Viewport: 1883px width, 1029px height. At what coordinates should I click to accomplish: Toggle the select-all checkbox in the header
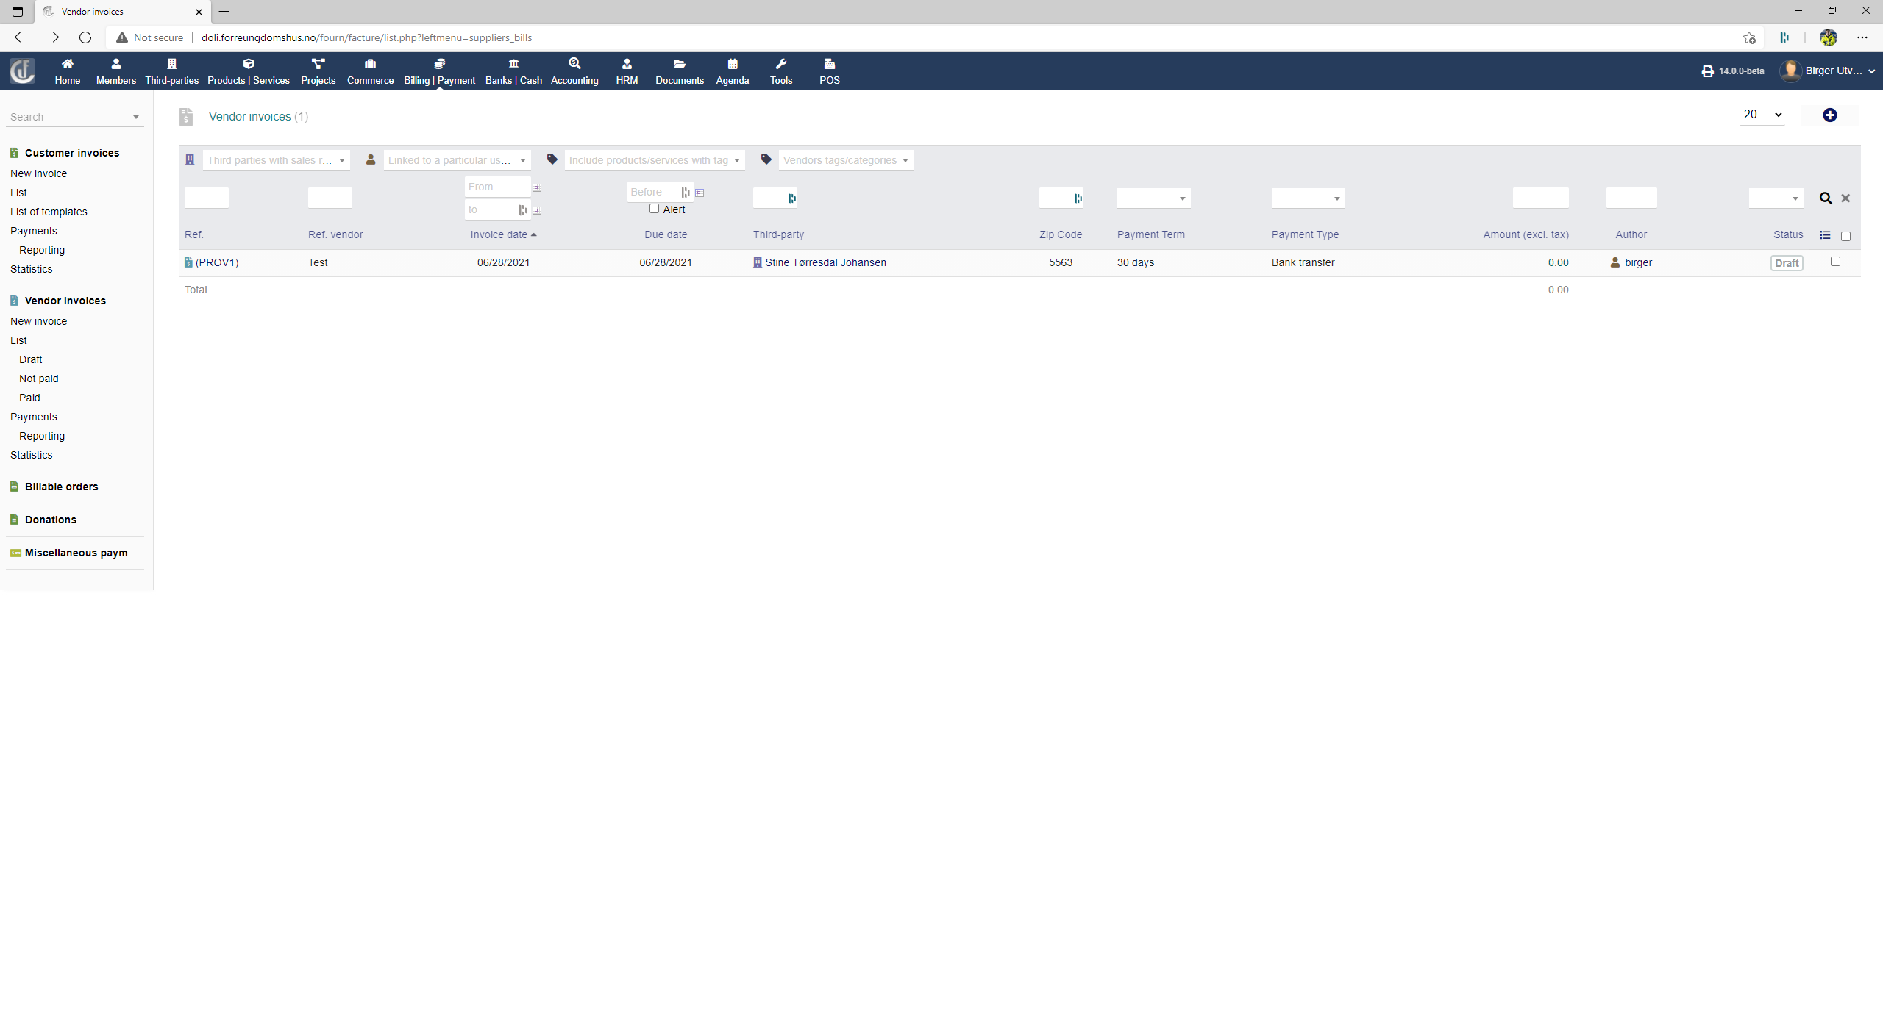pyautogui.click(x=1845, y=236)
